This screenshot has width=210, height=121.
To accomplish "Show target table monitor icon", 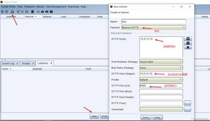I will pos(27,12).
